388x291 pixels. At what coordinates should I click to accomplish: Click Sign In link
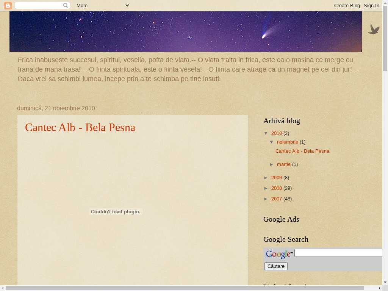(x=371, y=5)
